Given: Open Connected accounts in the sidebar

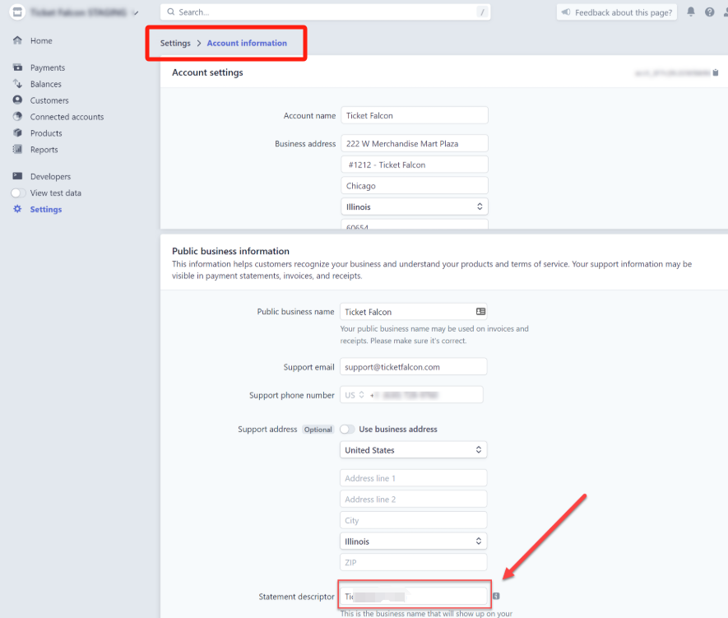Looking at the screenshot, I should [x=67, y=117].
